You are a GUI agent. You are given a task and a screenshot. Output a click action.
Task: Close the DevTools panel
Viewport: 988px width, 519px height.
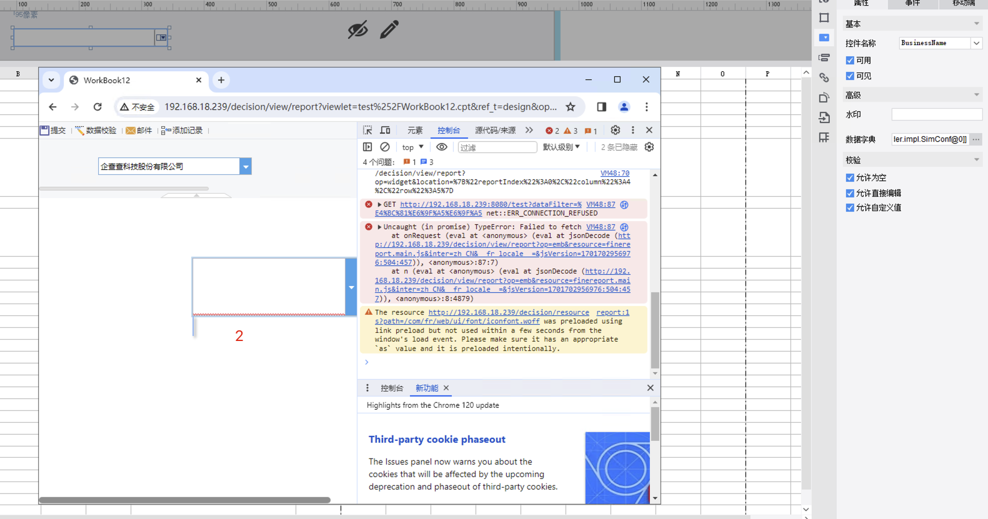coord(649,130)
